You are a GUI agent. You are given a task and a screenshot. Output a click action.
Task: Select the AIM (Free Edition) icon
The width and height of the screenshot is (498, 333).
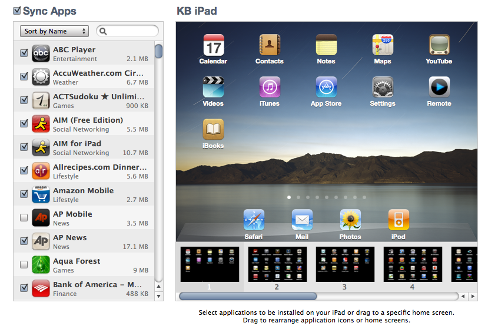(x=41, y=123)
